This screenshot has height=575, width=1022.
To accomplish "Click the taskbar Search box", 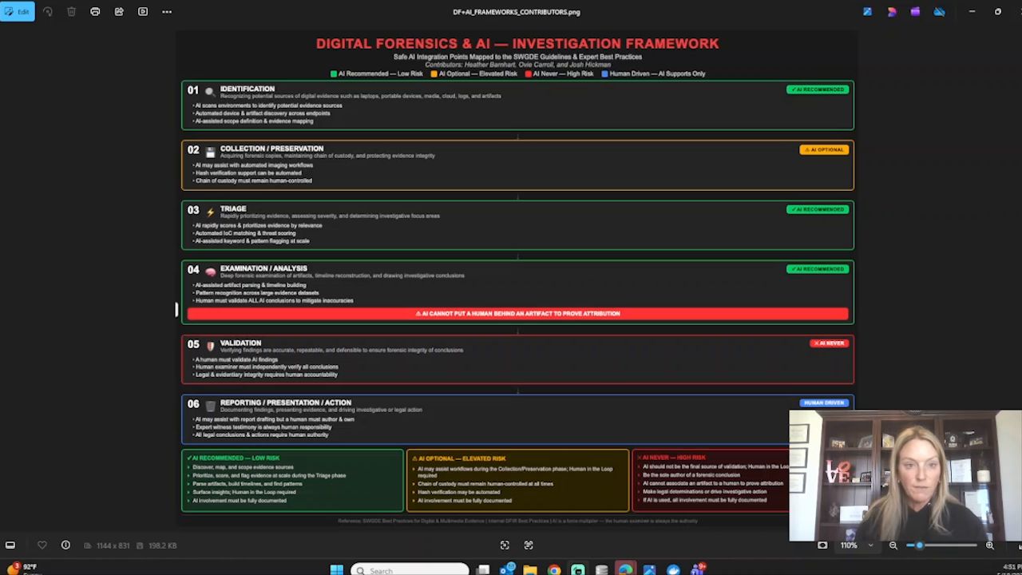I will 410,570.
